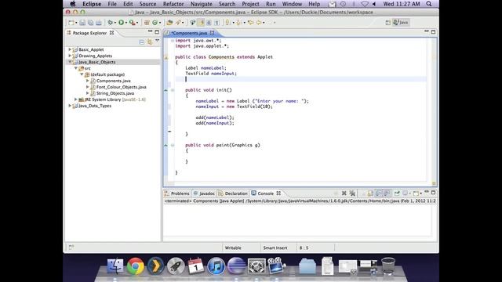This screenshot has height=282, width=502.
Task: Toggle Scroll Lock in Console toolbar
Action: 371,193
